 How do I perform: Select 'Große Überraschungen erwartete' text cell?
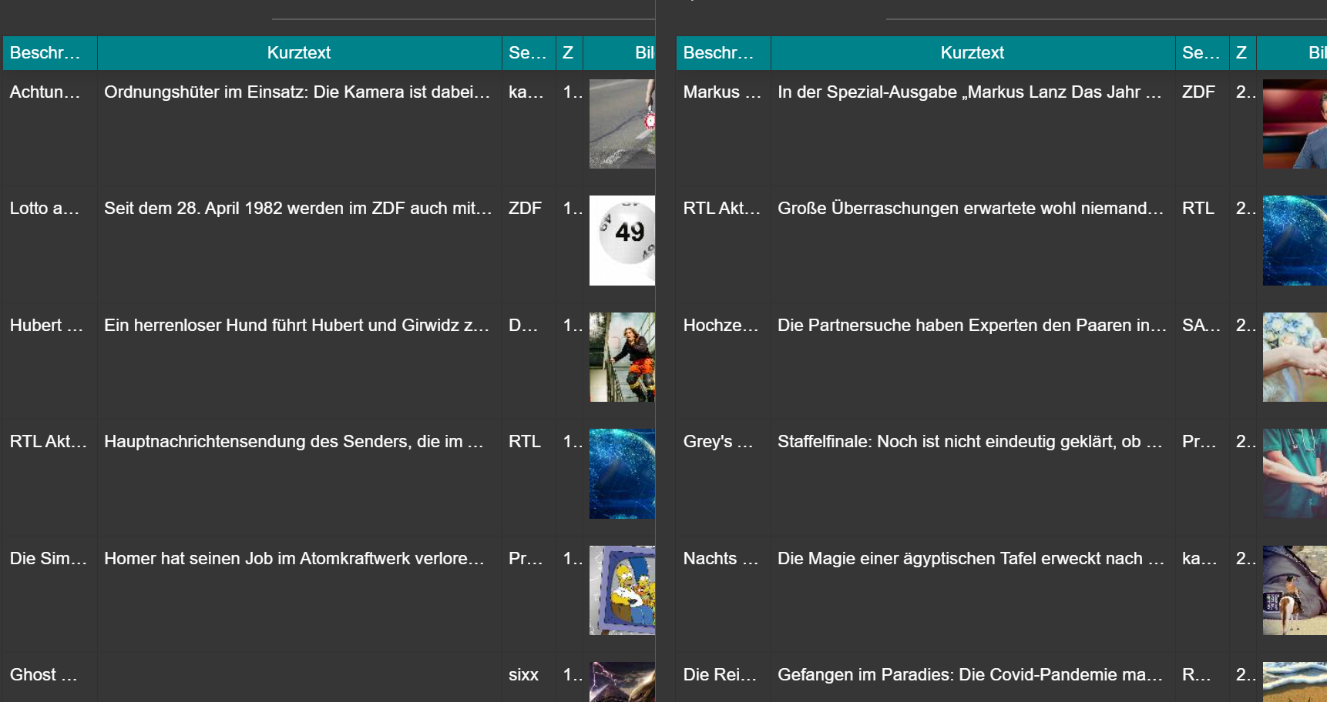point(973,245)
